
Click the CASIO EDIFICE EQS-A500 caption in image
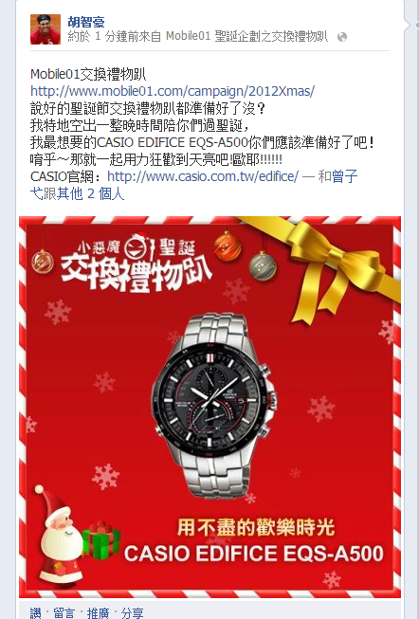click(253, 553)
